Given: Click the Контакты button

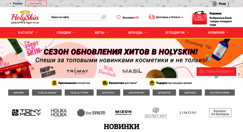Looking at the screenshot, I should (36, 3).
